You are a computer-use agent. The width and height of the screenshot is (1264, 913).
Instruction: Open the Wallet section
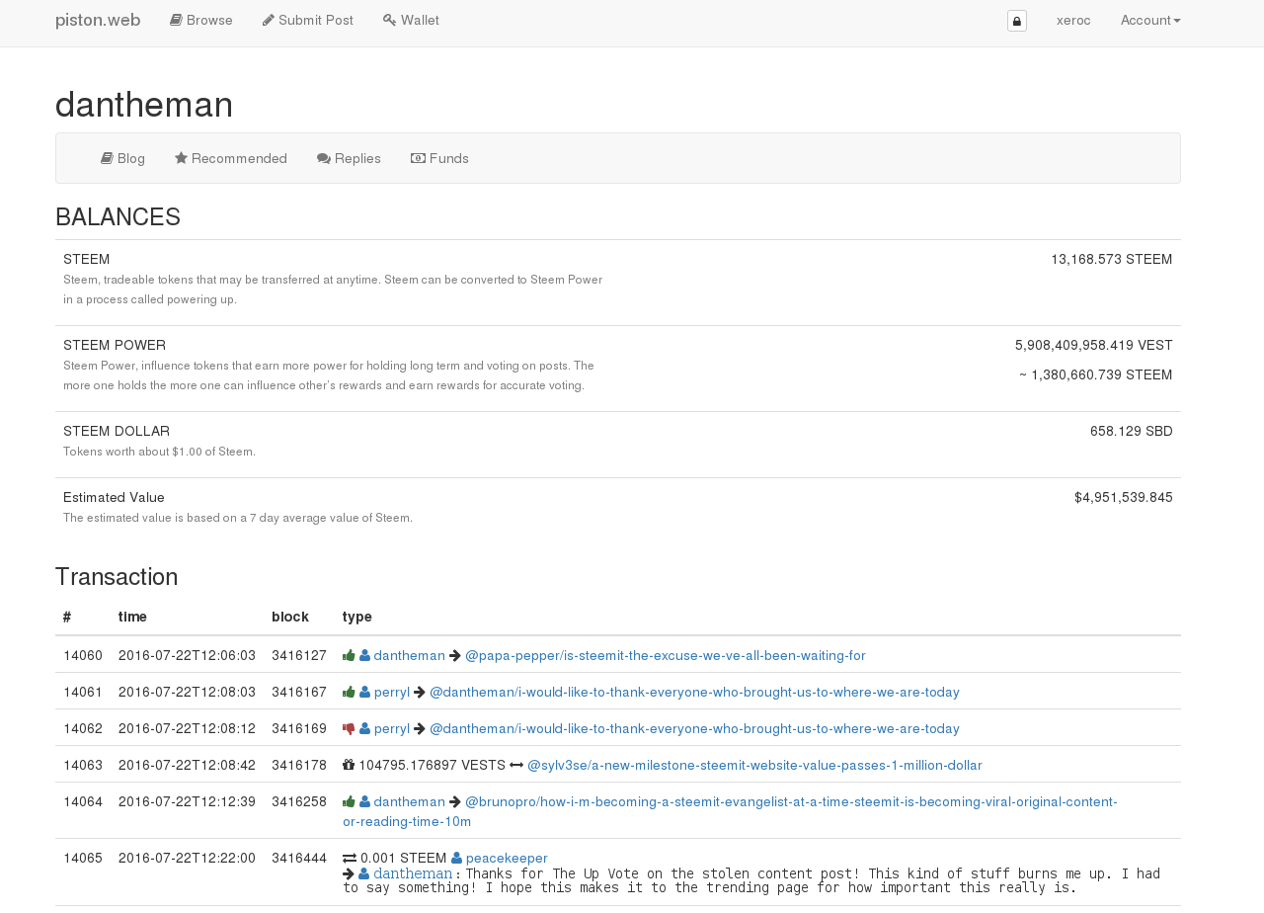pos(411,21)
